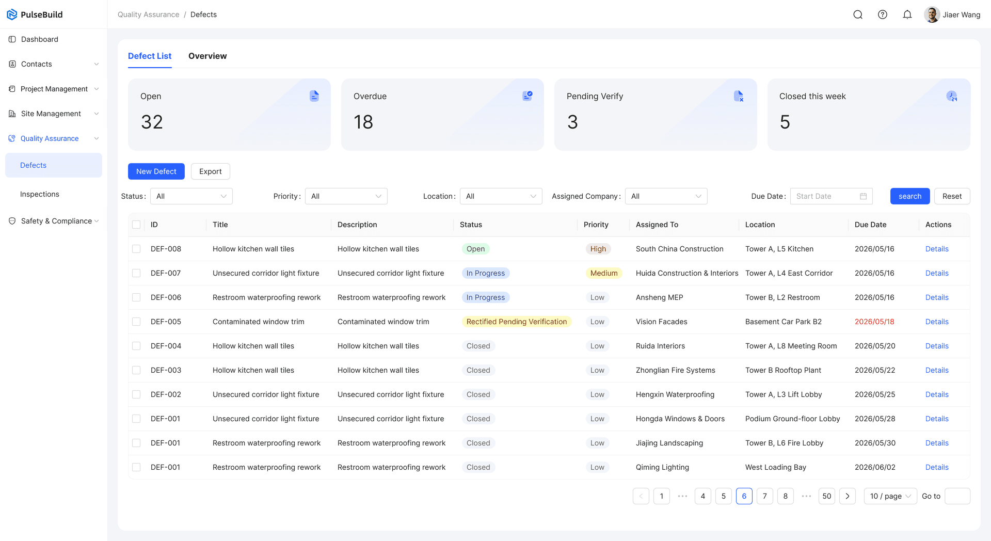Click the icon on Pending Verify card

click(x=739, y=96)
